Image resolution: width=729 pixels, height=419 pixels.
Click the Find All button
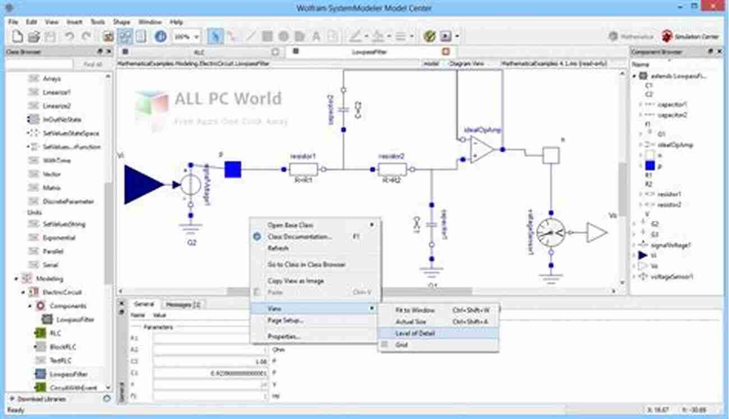[93, 64]
